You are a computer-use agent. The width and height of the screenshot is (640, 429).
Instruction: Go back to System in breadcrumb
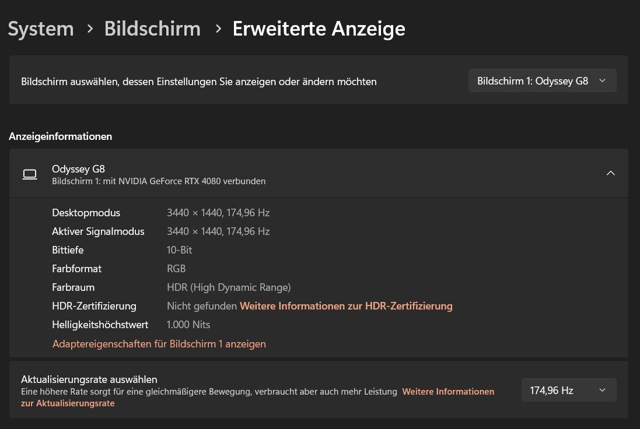coord(41,29)
